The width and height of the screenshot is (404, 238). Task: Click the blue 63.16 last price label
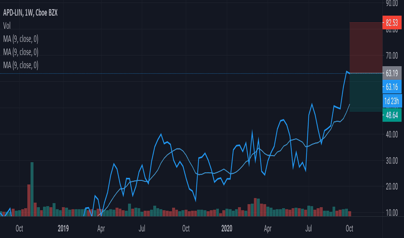(392, 87)
